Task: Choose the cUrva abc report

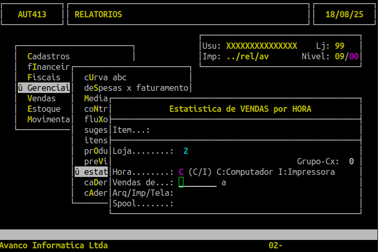Action: (x=105, y=77)
